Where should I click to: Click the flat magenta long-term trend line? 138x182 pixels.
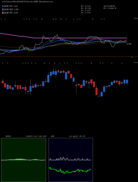pyautogui.click(x=80, y=38)
